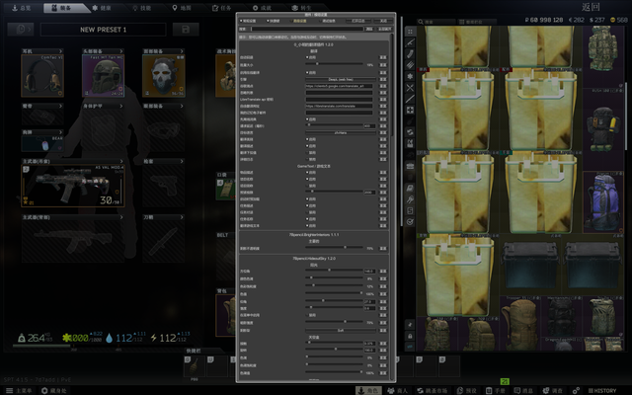Toggle 快捷键 checkbox in config window header
Screen dimensions: 632x395
pyautogui.click(x=268, y=21)
